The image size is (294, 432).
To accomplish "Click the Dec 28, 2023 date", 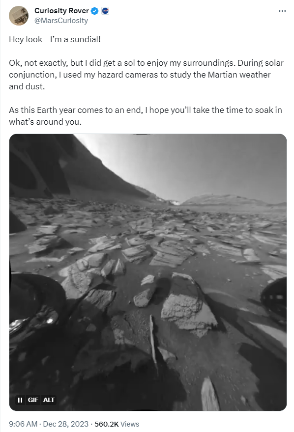I will click(66, 424).
